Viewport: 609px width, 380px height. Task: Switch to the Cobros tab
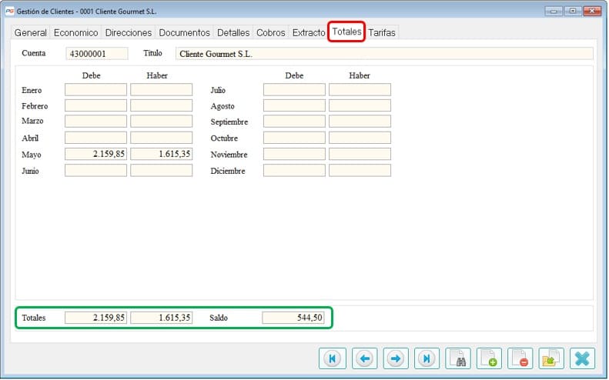271,32
